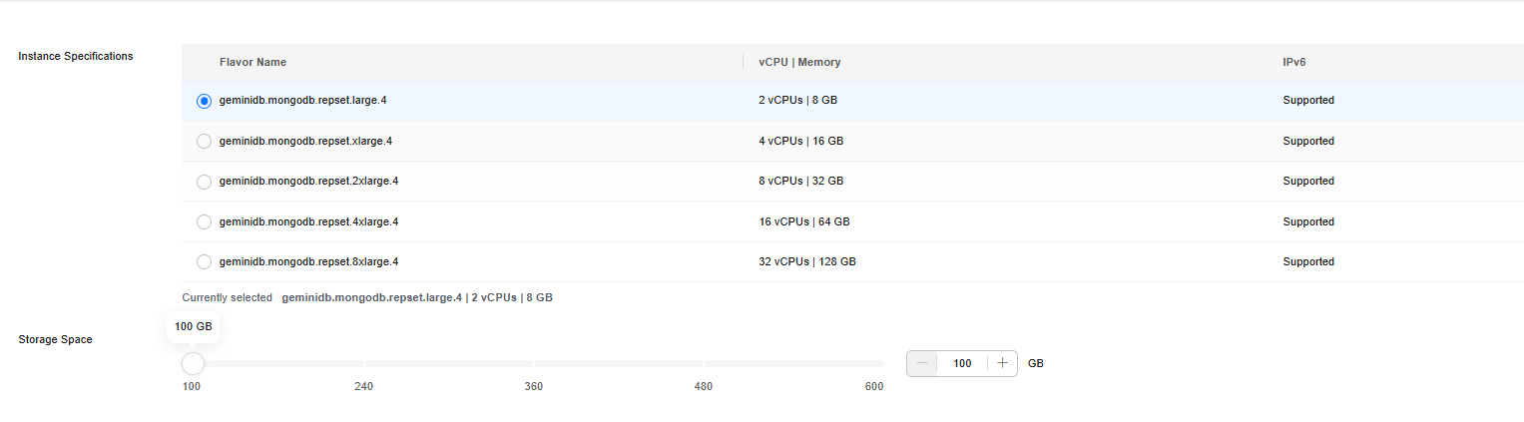Set storage slider to 240 mark
This screenshot has height=422, width=1524.
click(363, 363)
